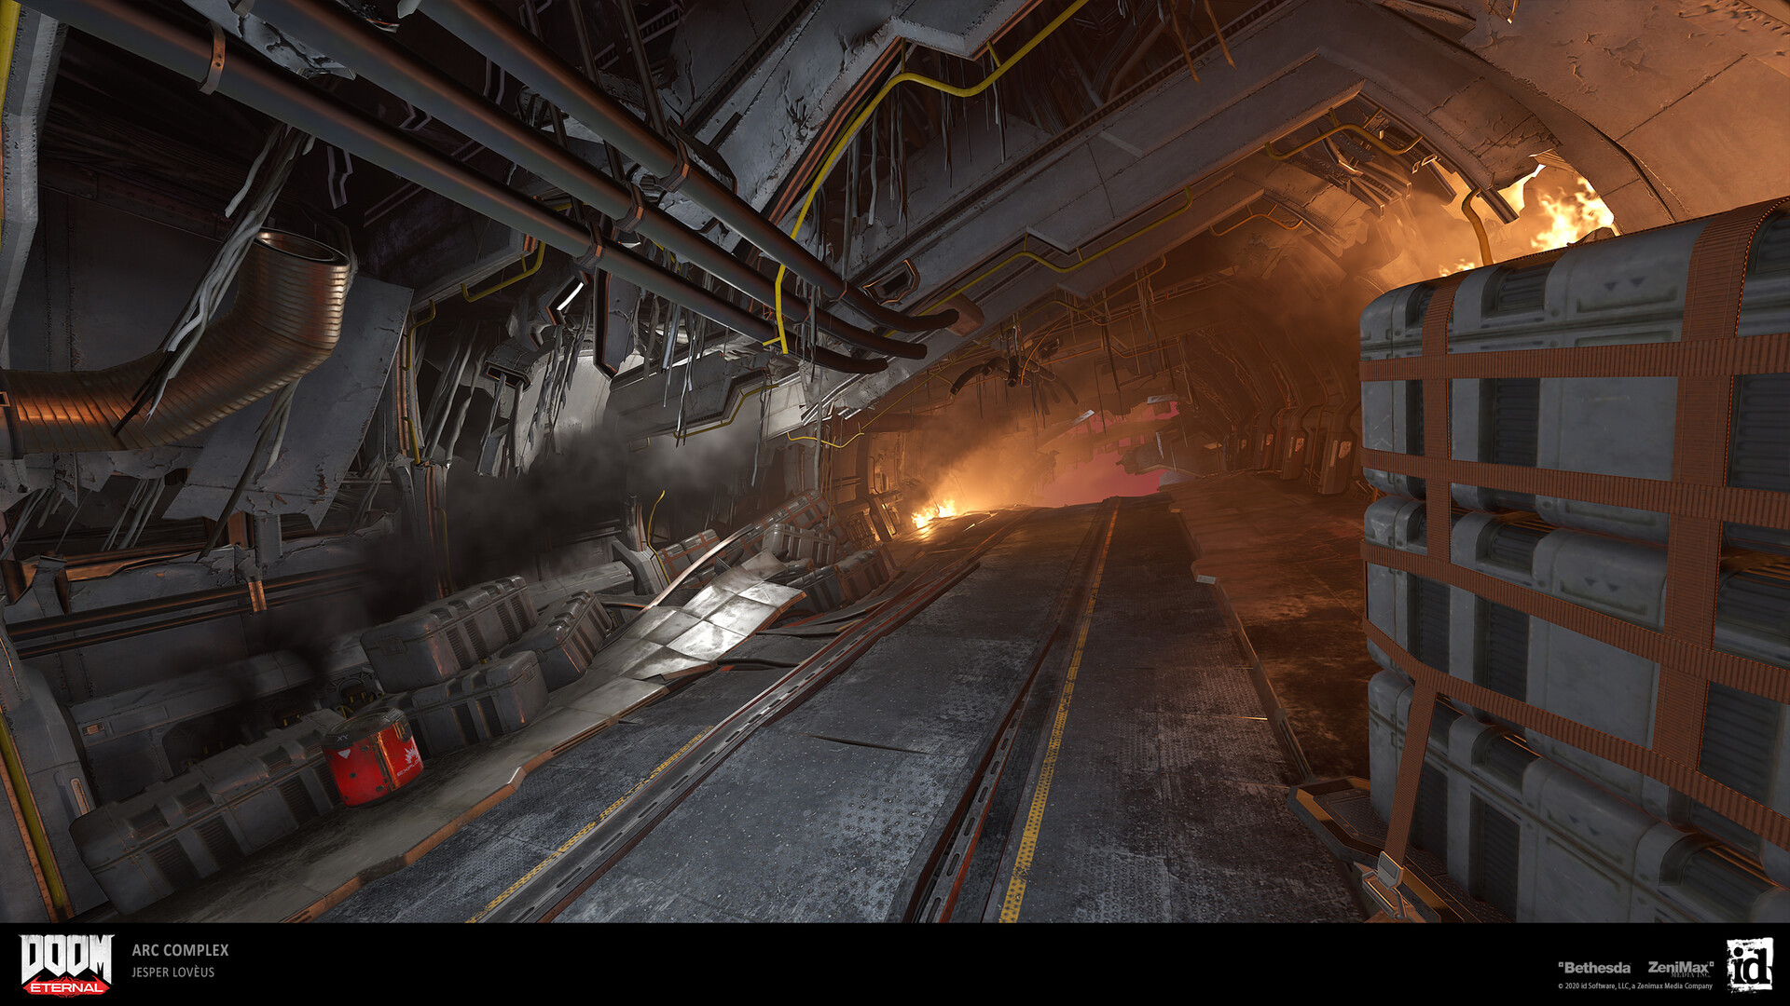Click the Bethesda logo
Viewport: 1790px width, 1006px height.
coord(1595,968)
